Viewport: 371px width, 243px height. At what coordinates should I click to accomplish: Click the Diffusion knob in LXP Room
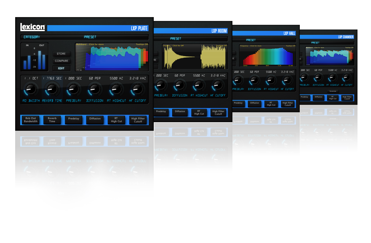pyautogui.click(x=179, y=84)
